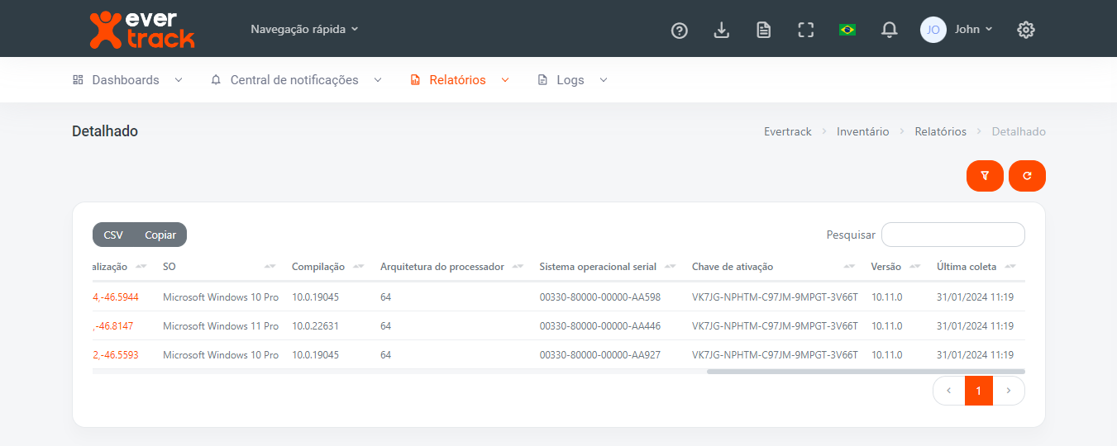Expand the Dashboards menu
This screenshot has height=446, width=1117.
click(x=127, y=80)
